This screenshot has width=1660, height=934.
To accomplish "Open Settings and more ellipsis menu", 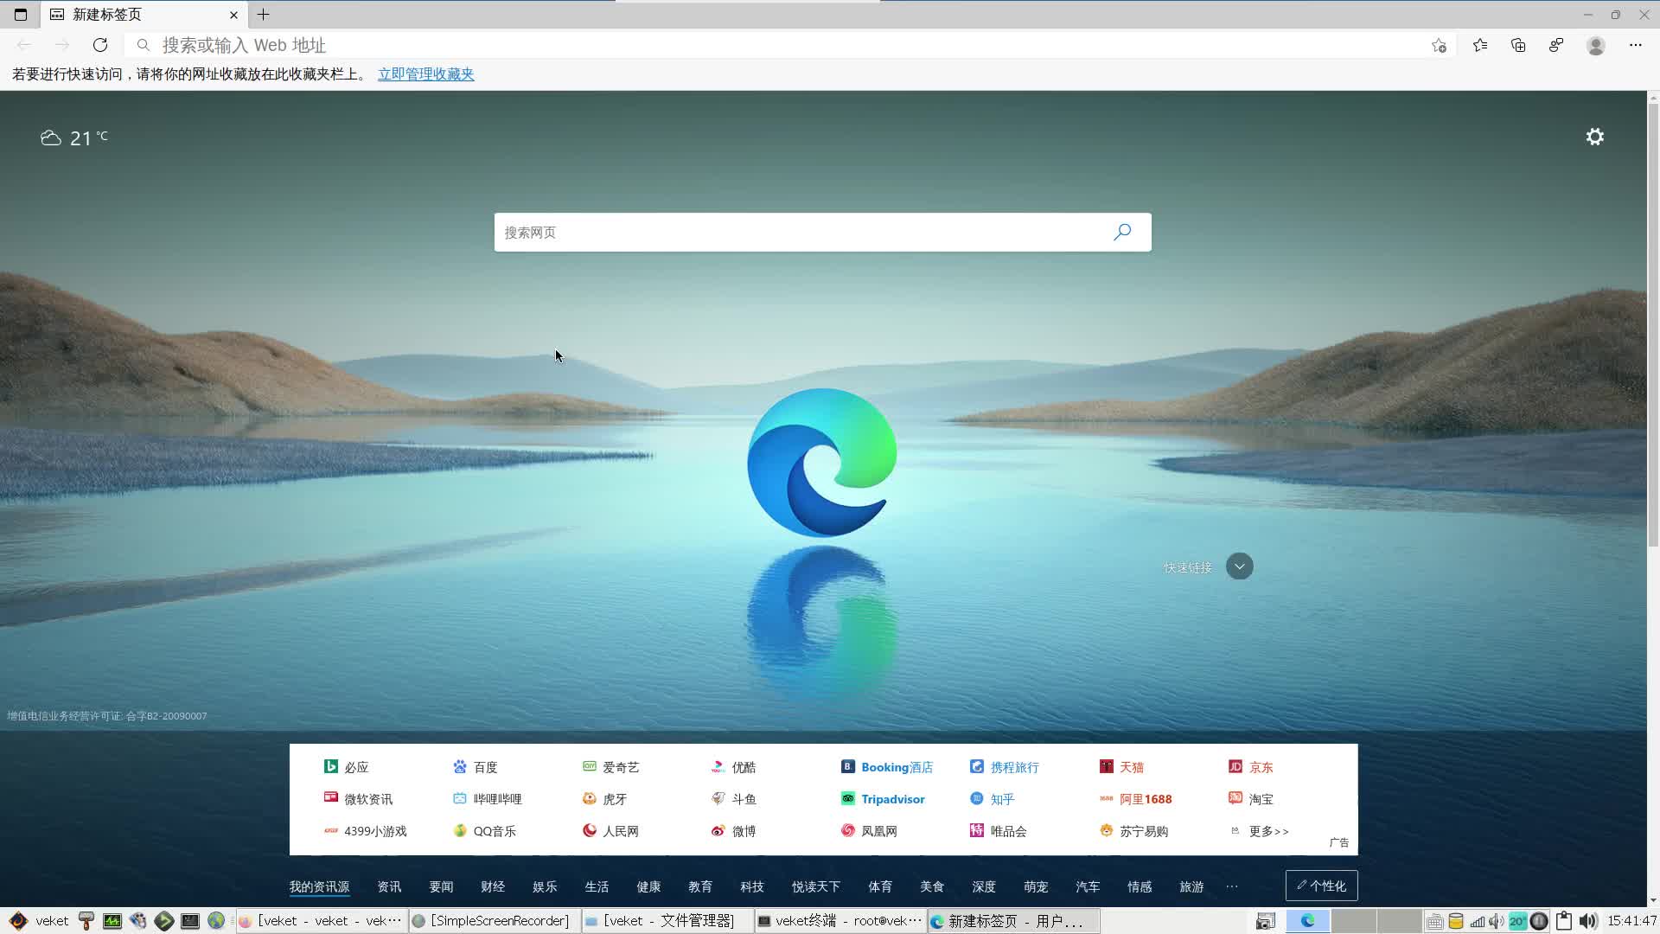I will [1636, 45].
